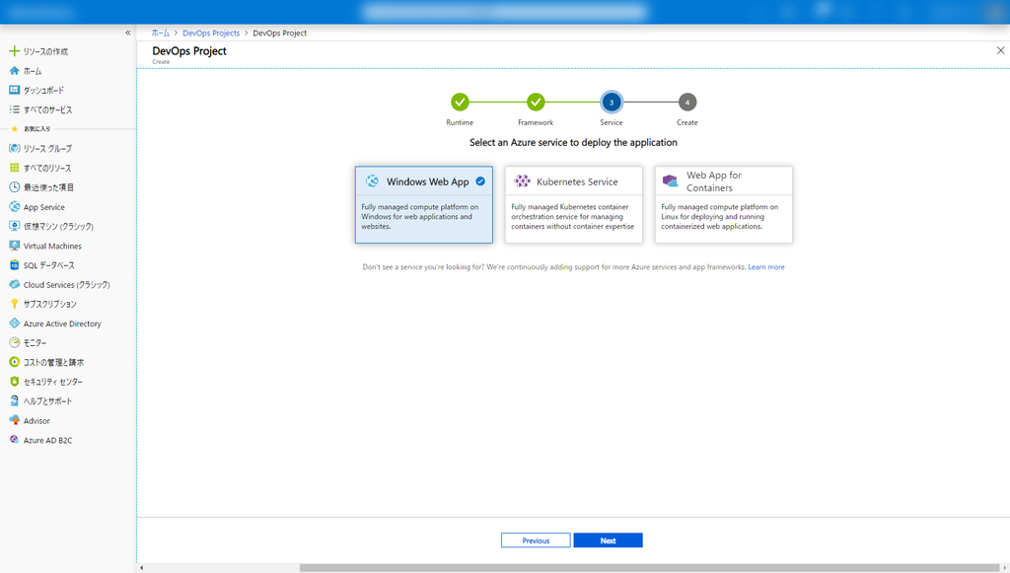Click the App Service icon in sidebar
1010x573 pixels.
coord(14,207)
